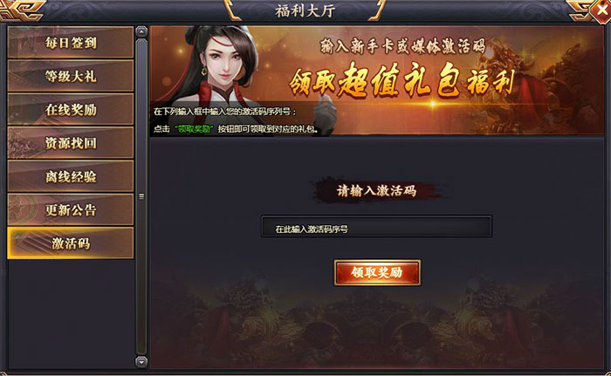
Task: Go to the 离线经验 offline experience tab
Action: tap(71, 176)
